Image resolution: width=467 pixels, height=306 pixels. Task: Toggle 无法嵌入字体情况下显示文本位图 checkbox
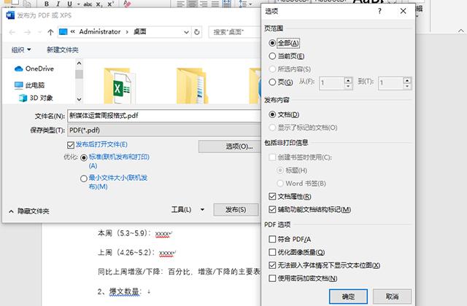pos(272,265)
